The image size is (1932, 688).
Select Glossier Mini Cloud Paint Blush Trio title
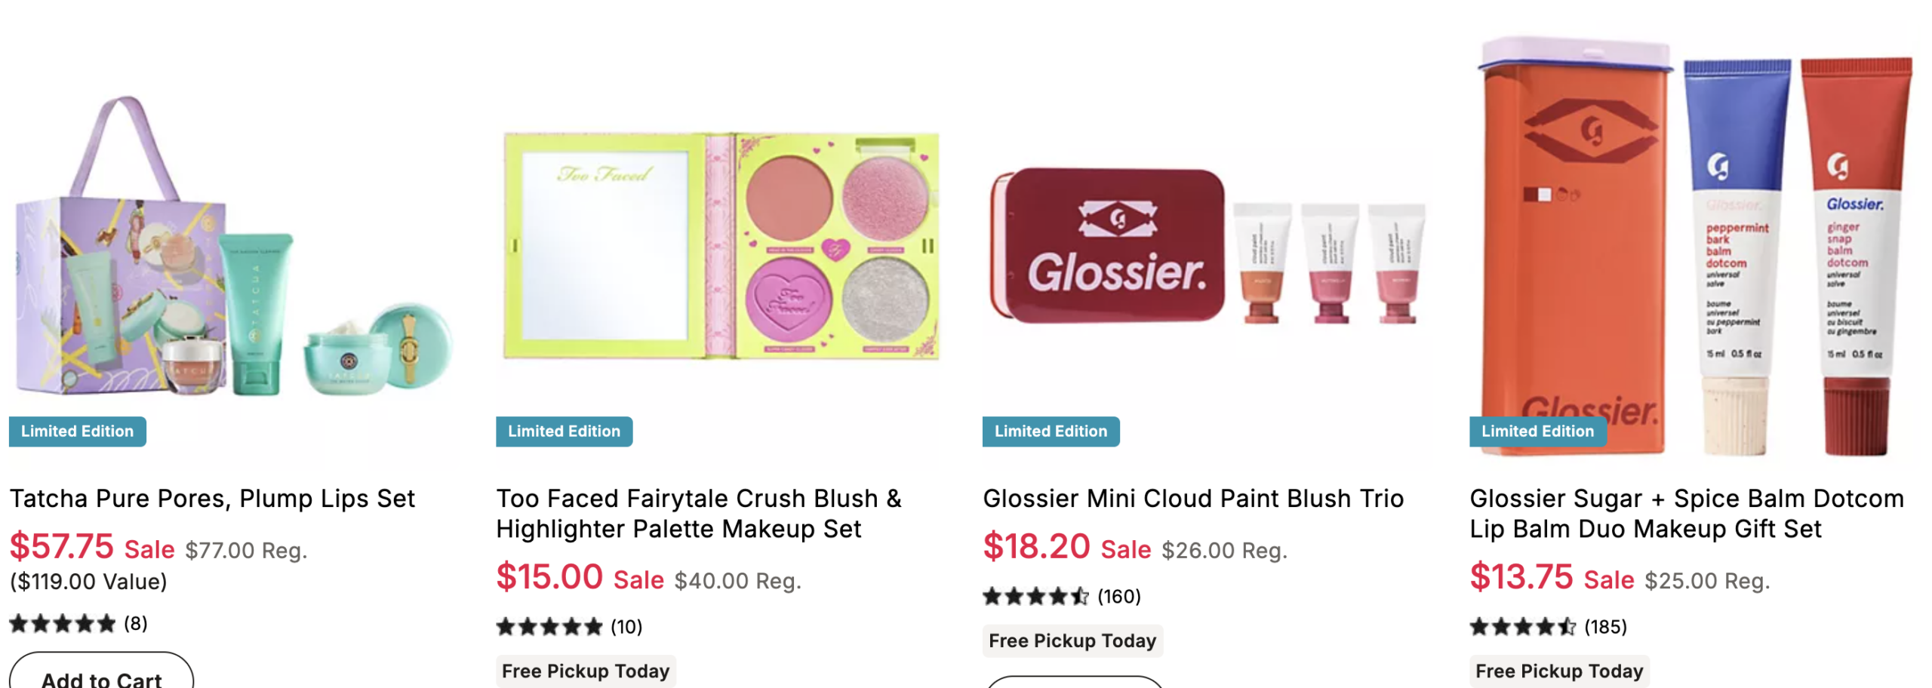pos(1192,499)
